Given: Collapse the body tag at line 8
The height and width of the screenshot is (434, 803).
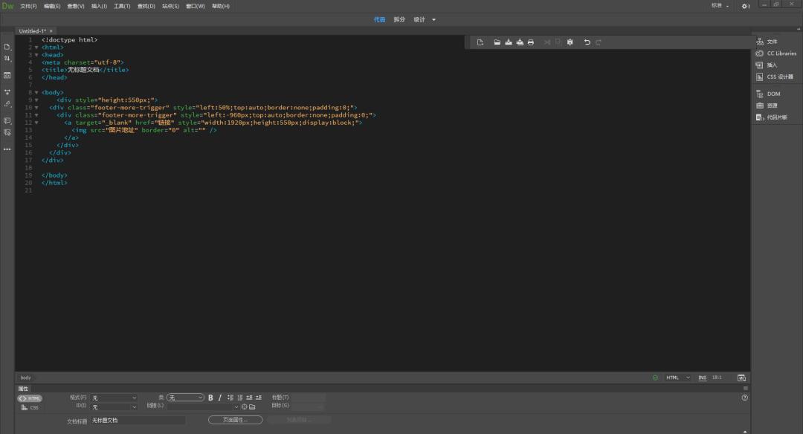Looking at the screenshot, I should tap(36, 92).
